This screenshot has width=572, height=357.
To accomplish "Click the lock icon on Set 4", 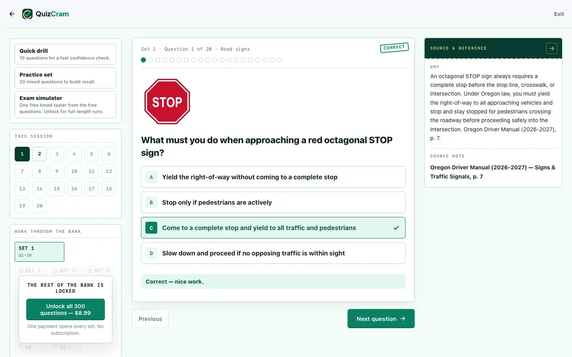I will click(x=90, y=271).
